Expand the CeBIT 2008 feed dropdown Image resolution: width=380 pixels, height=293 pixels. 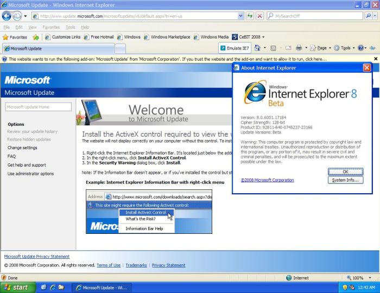[x=263, y=37]
